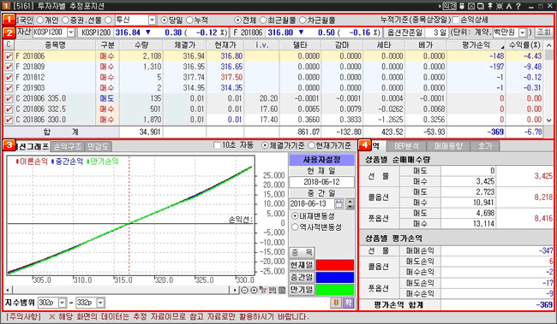
Task: Expand the 302p index range dropdown
Action: click(63, 303)
